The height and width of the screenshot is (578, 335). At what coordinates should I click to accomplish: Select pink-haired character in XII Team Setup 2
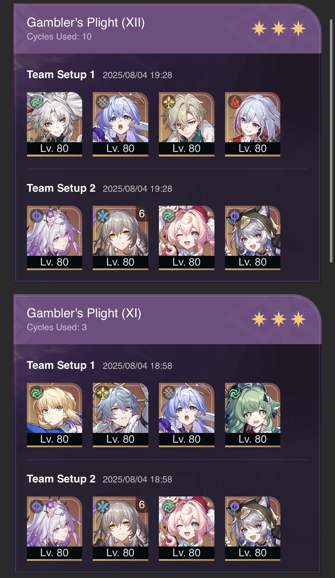pos(187,237)
